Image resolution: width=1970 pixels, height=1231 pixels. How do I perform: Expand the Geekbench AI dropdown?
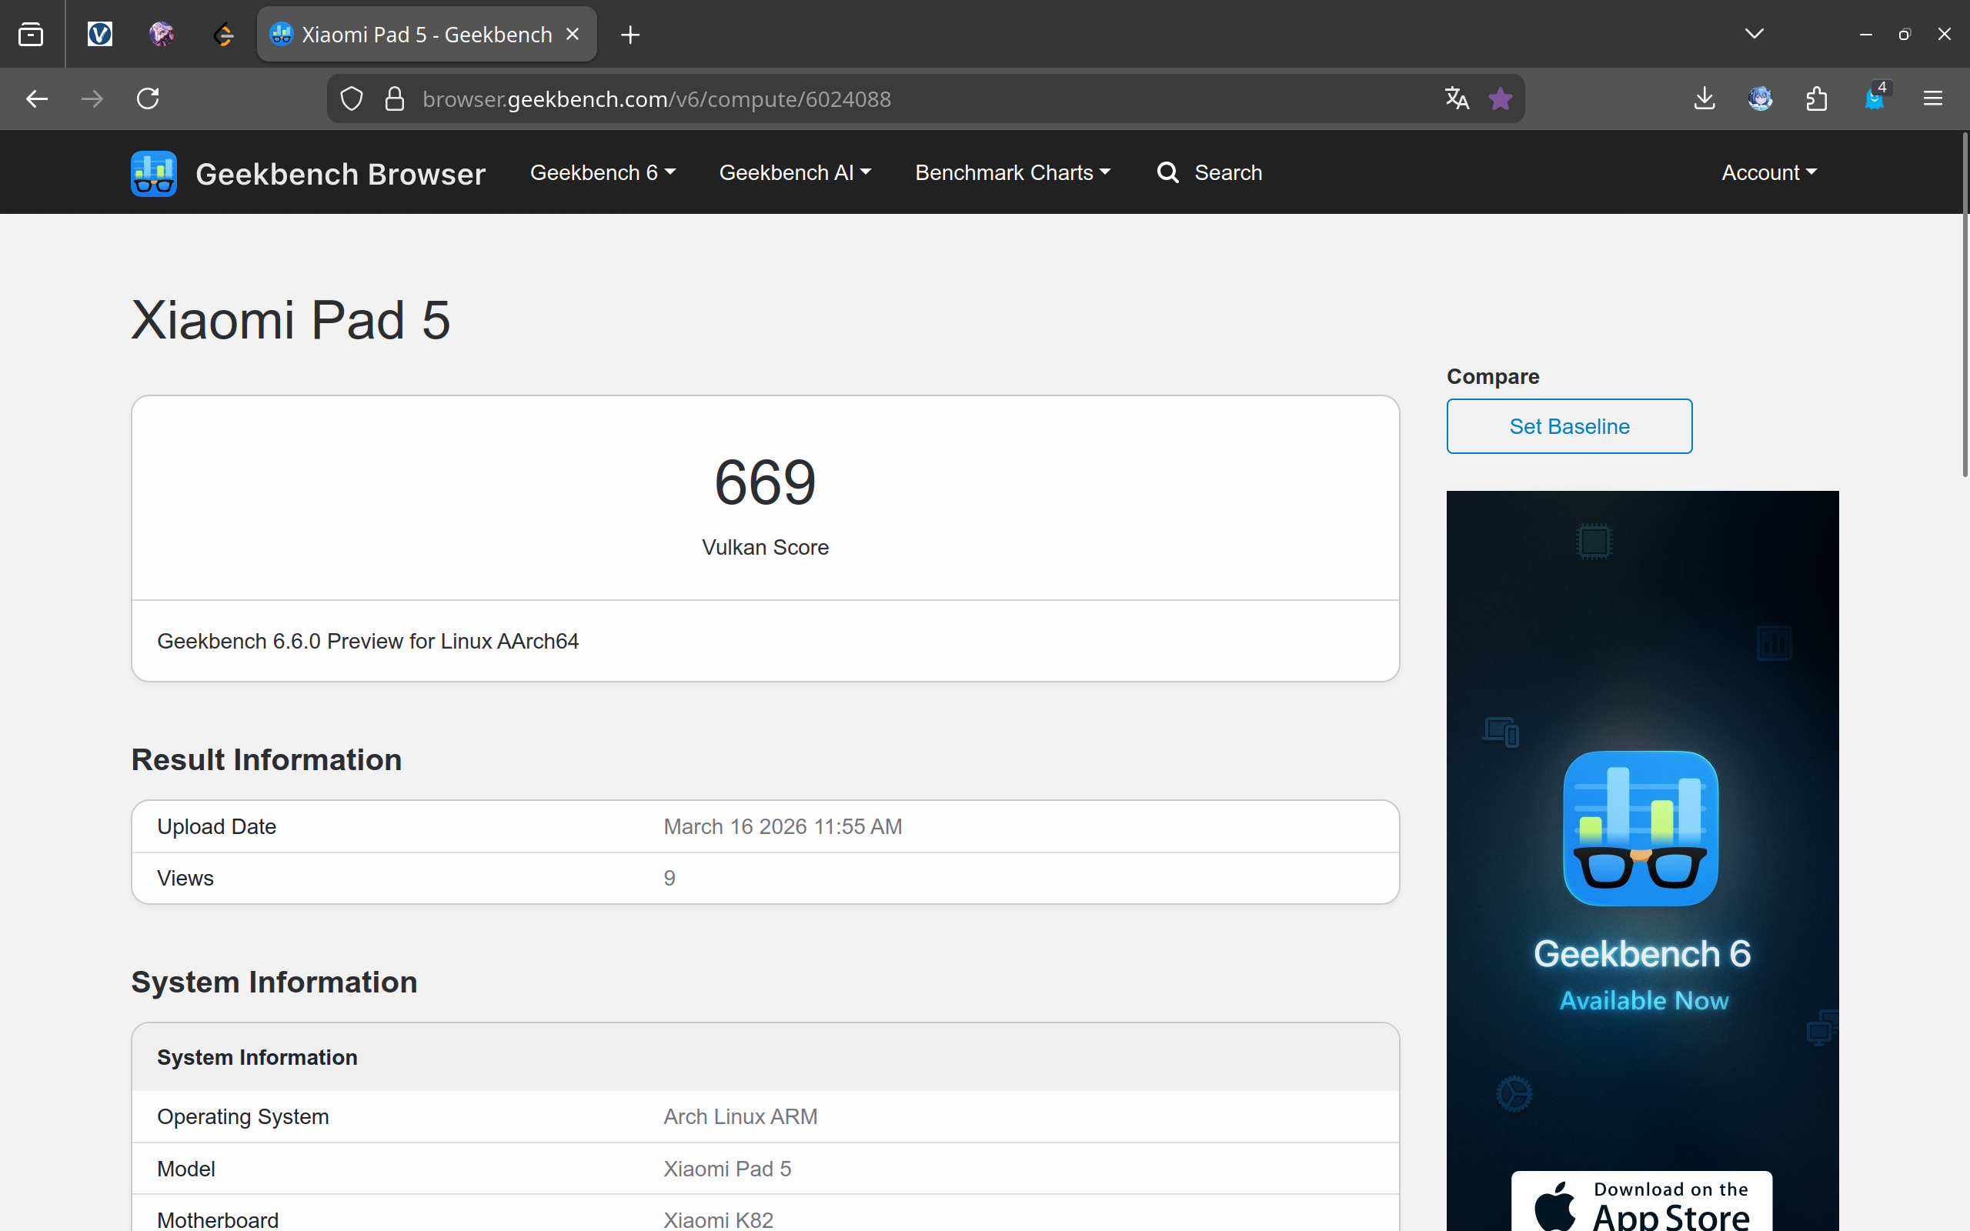[794, 172]
